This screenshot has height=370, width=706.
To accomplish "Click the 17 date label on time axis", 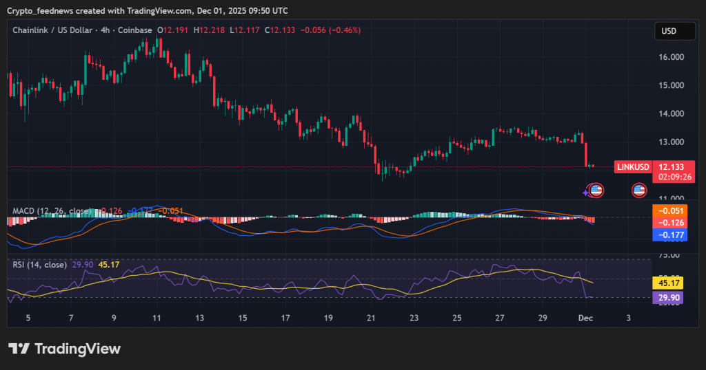I will 285,318.
